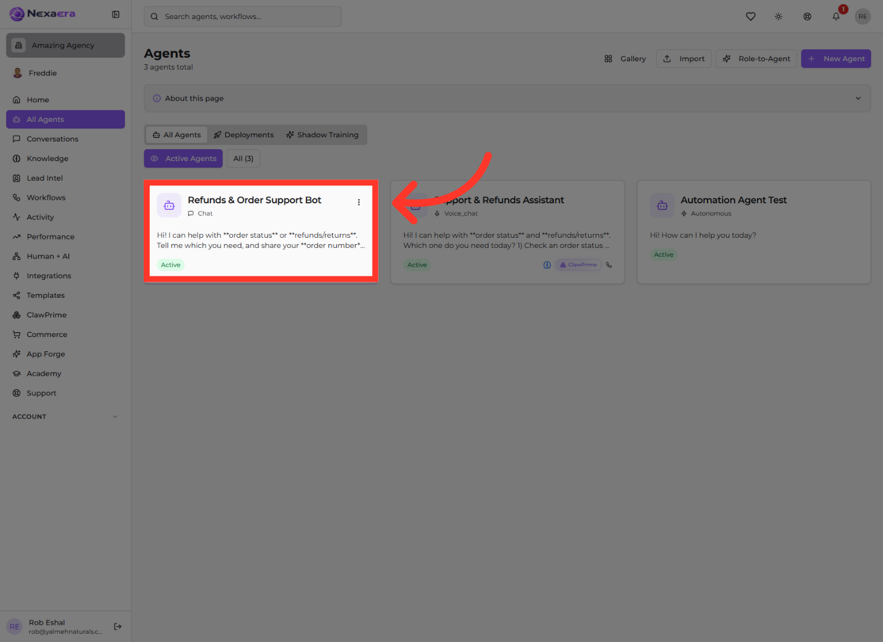The width and height of the screenshot is (883, 642).
Task: Click the phone icon on Support & Refunds Assistant card
Action: 609,265
